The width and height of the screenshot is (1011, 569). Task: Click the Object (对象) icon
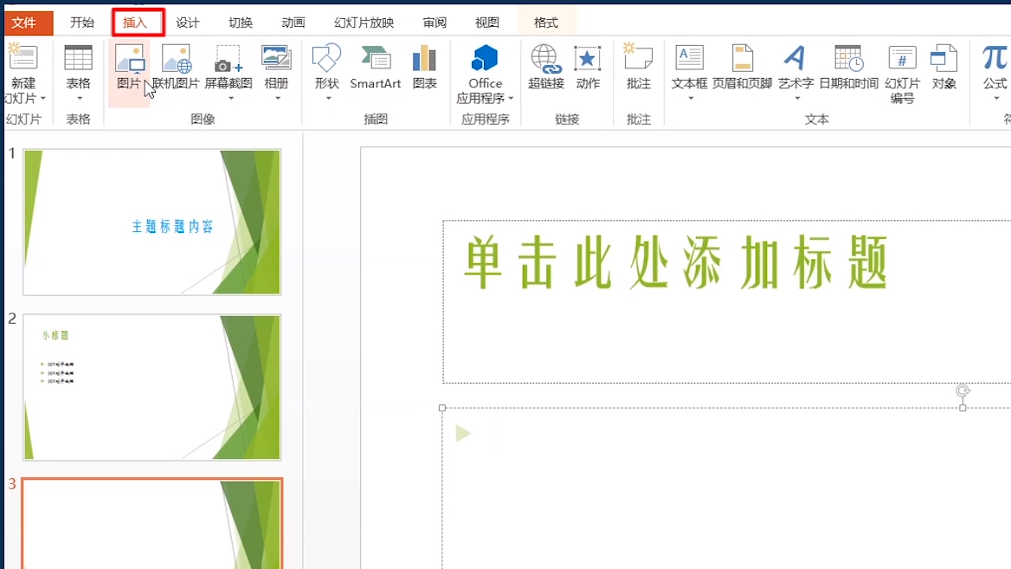click(x=944, y=58)
